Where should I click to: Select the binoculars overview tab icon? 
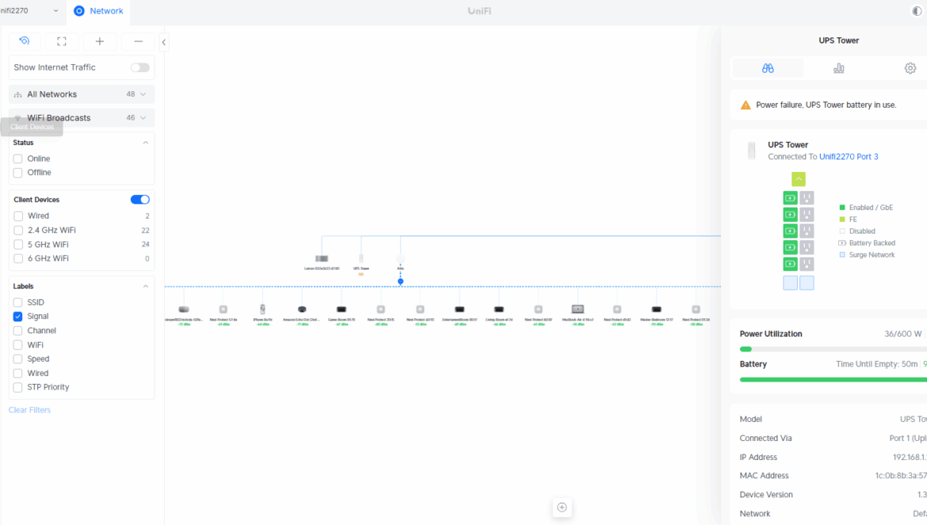[x=768, y=68]
